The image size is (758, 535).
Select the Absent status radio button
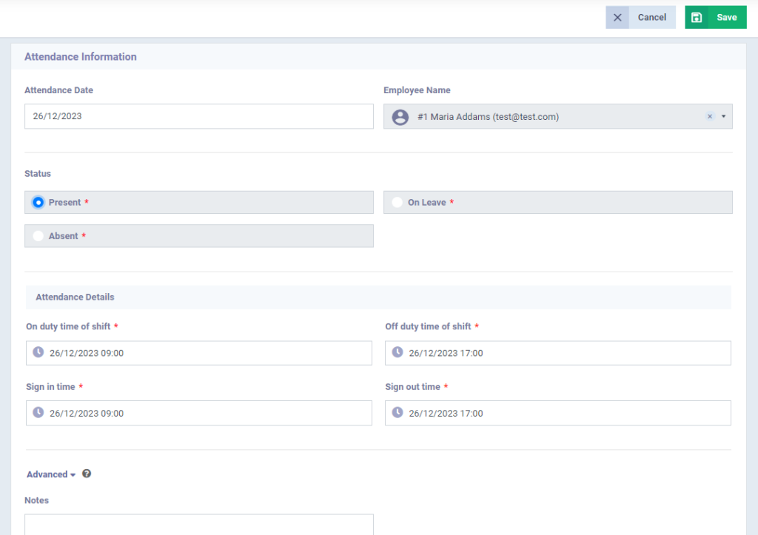[x=38, y=236]
